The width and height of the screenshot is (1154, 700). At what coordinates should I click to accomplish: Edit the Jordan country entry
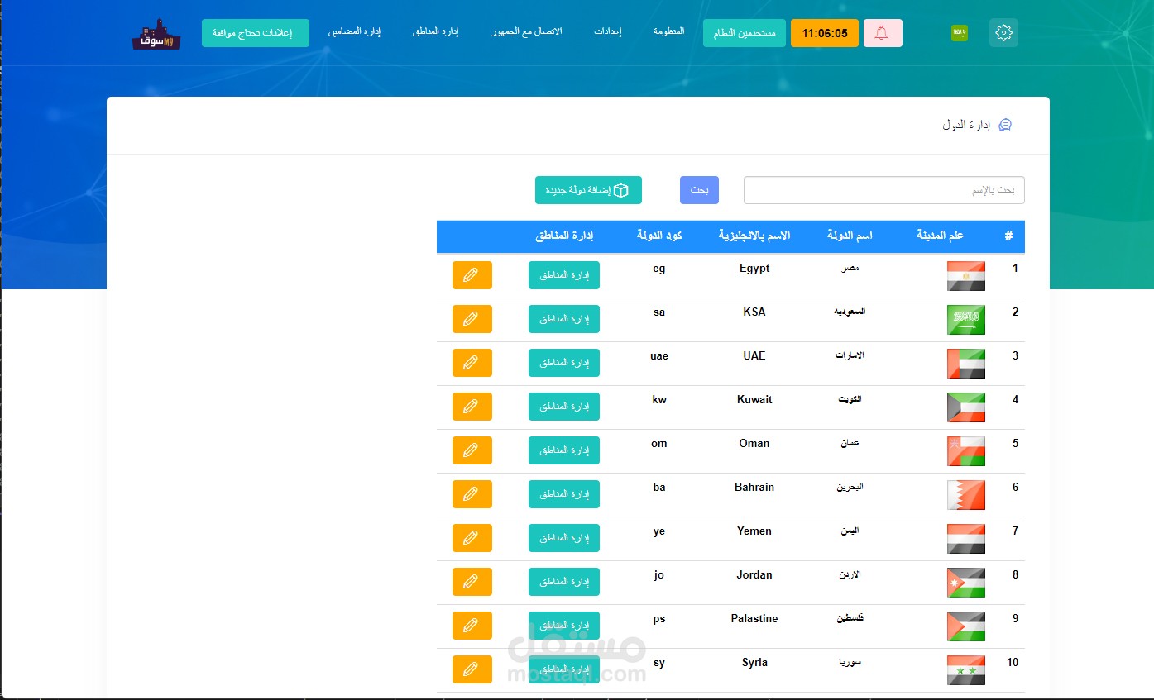pyautogui.click(x=472, y=582)
